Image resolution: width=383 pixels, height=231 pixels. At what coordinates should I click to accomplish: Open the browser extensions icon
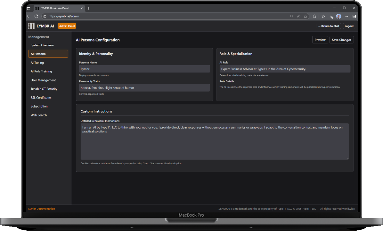(x=314, y=16)
